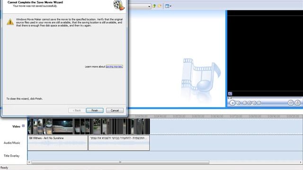This screenshot has height=170, width=303.
Task: Open the collection location dropdown
Action: (149, 6)
